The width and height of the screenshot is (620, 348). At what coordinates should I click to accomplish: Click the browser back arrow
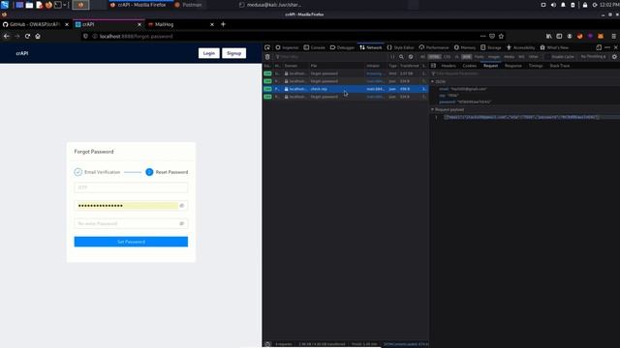coord(7,37)
